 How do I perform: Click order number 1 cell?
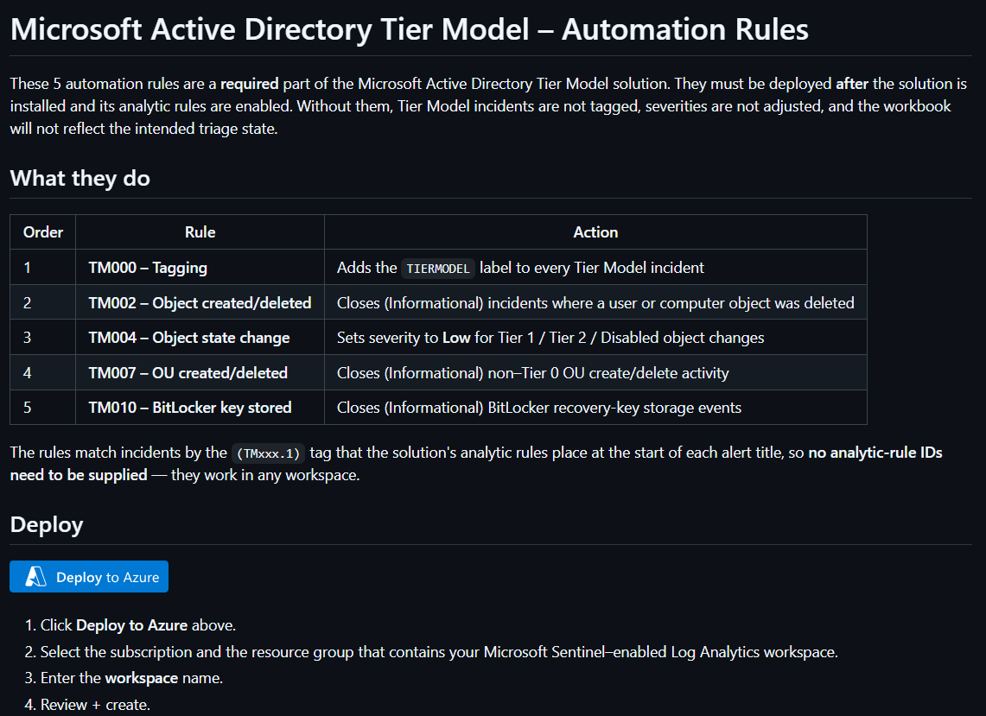click(42, 267)
